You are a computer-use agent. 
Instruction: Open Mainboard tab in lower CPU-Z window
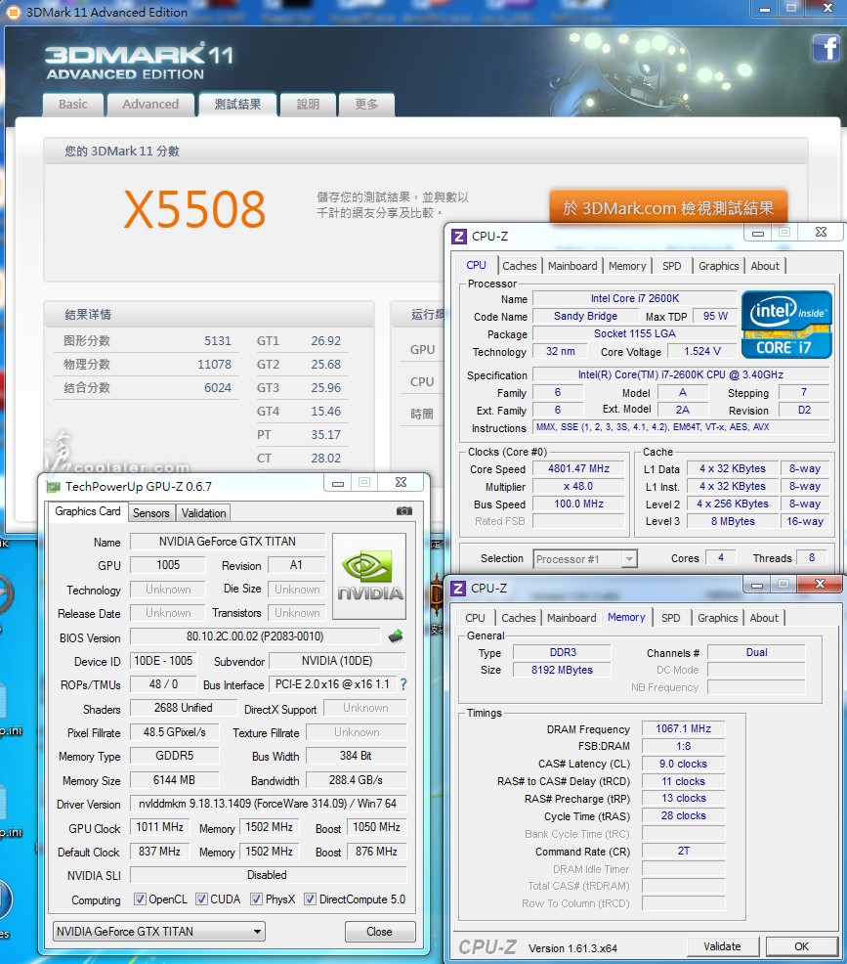coord(572,618)
